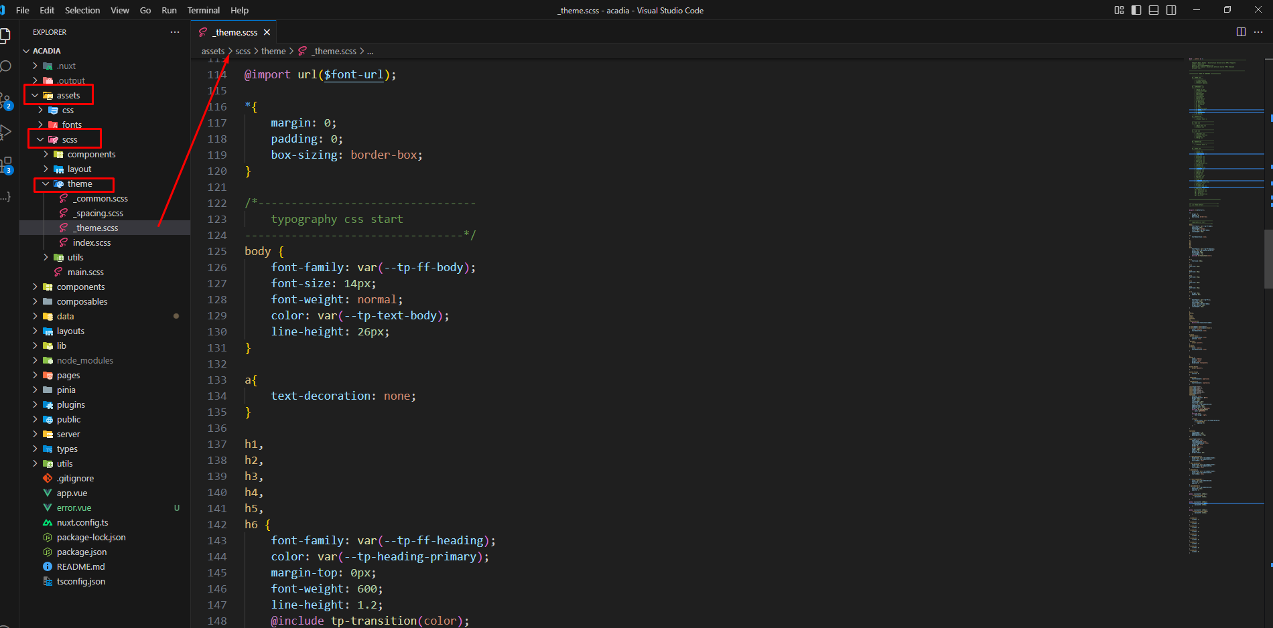The image size is (1273, 628).
Task: Open .gitignore file
Action: click(105, 478)
